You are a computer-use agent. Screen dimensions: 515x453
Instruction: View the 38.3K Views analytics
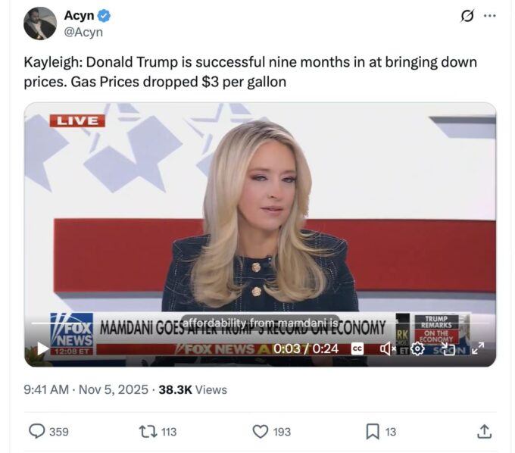(x=193, y=389)
